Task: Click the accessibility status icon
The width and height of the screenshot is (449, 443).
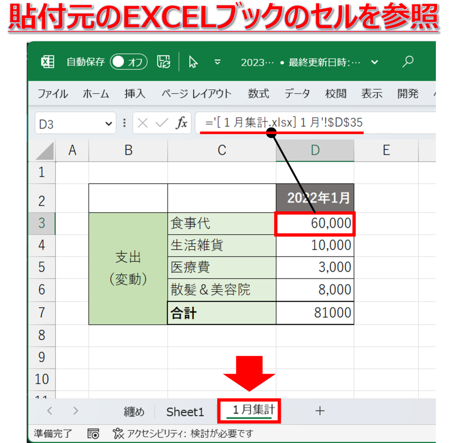Action: (118, 433)
